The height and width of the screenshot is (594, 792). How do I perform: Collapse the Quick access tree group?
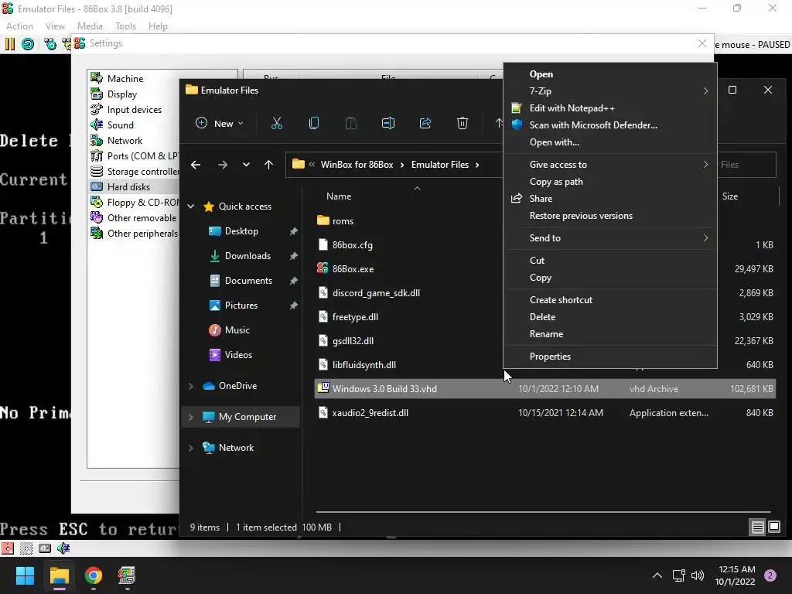(x=191, y=207)
